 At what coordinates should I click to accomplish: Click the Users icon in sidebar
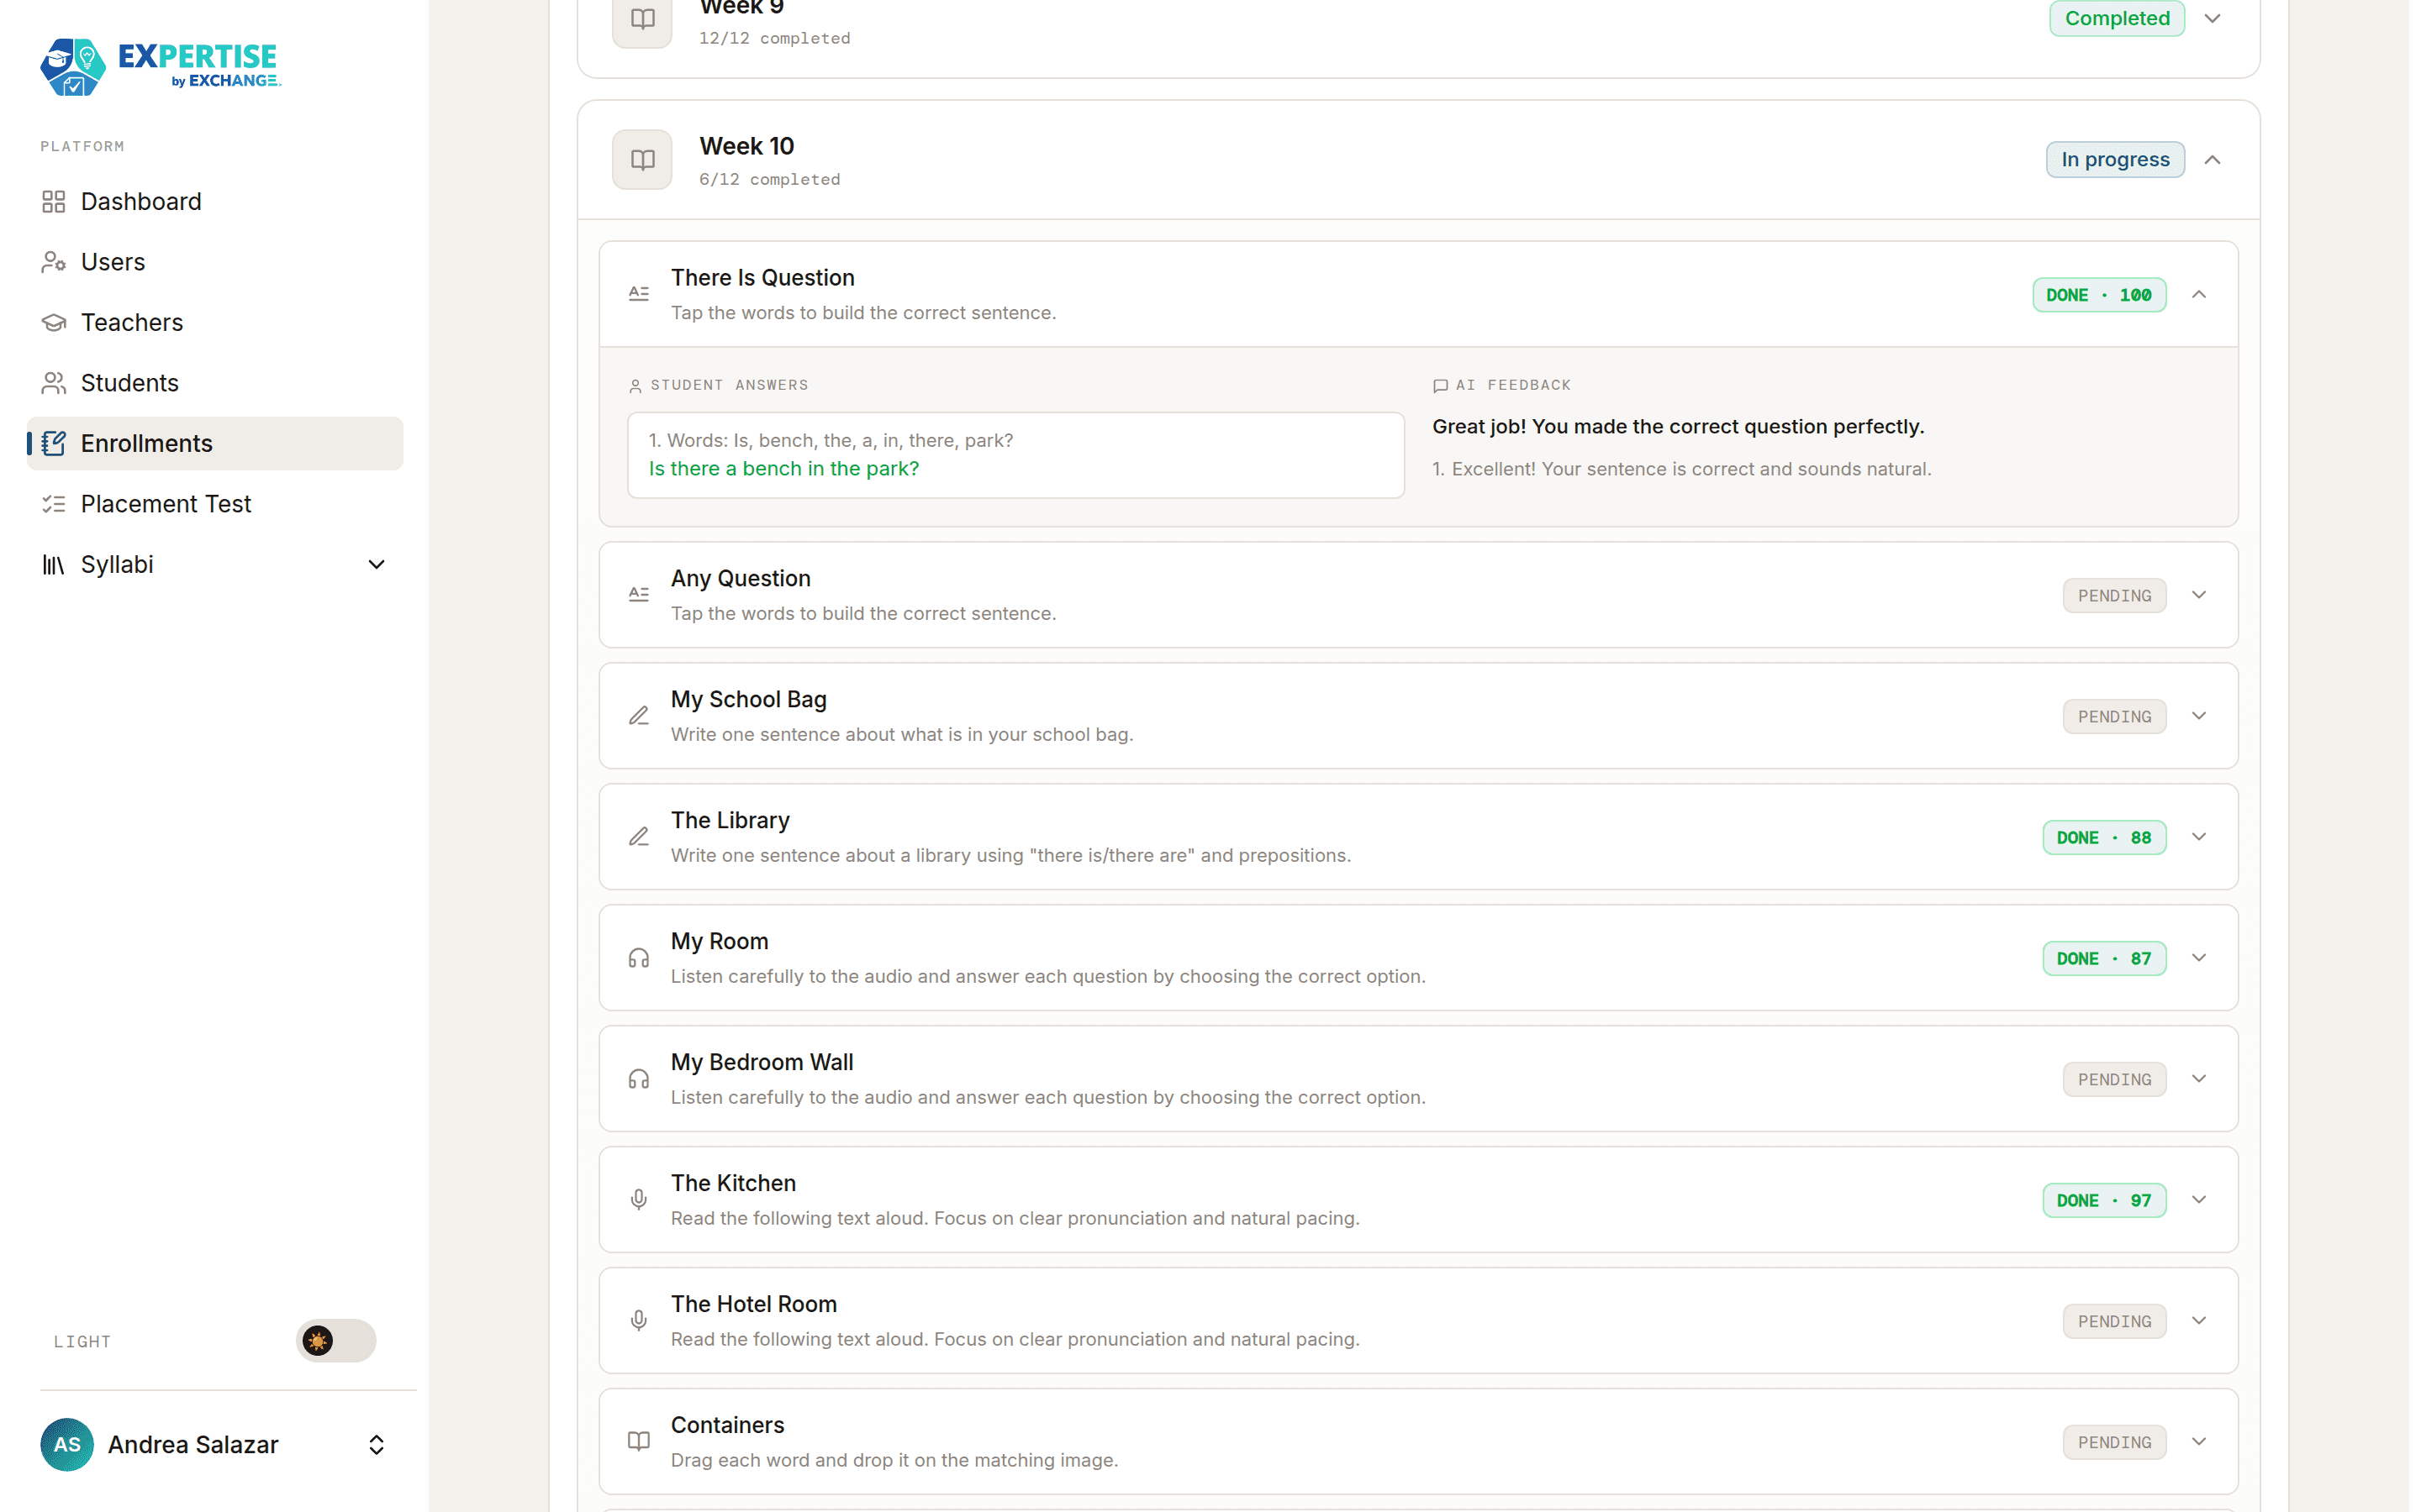click(x=54, y=262)
